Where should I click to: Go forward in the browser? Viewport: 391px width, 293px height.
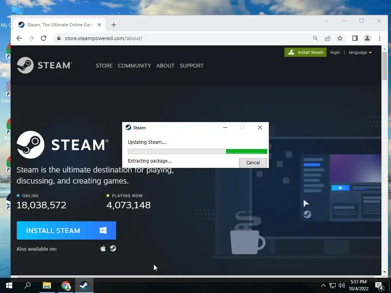pos(31,38)
